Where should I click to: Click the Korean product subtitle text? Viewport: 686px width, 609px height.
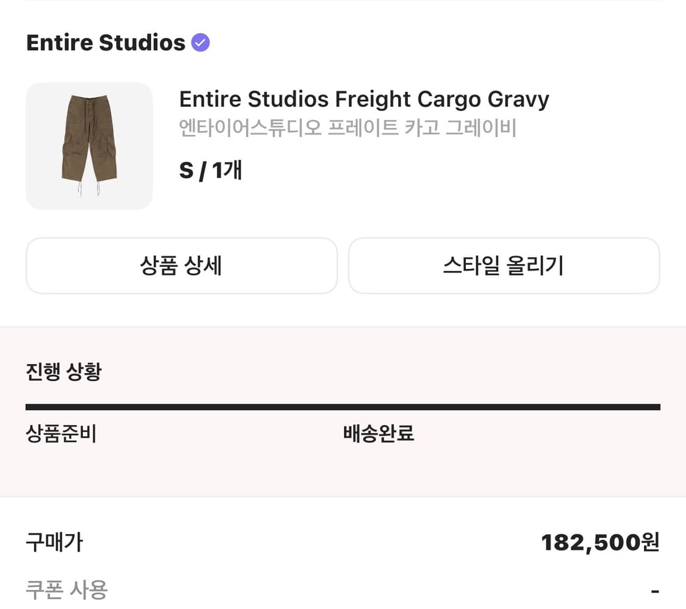click(x=347, y=128)
